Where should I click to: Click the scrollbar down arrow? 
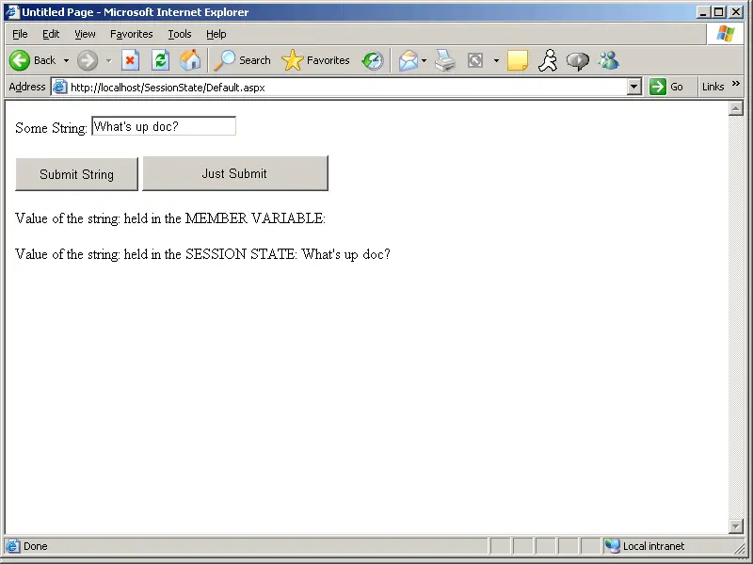(x=736, y=526)
